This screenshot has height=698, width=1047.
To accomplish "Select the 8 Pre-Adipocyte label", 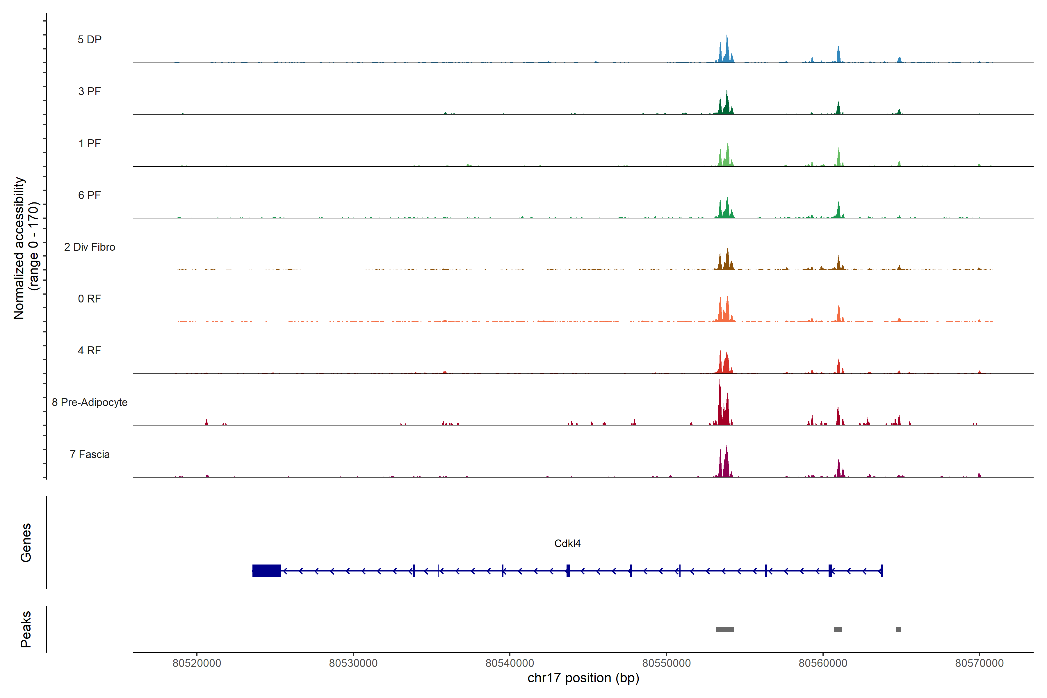I will [90, 403].
